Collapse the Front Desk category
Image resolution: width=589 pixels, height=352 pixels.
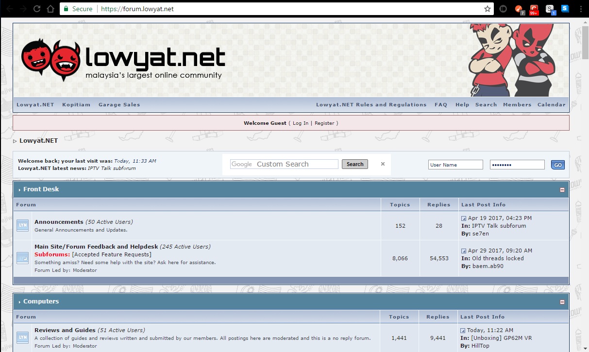562,190
